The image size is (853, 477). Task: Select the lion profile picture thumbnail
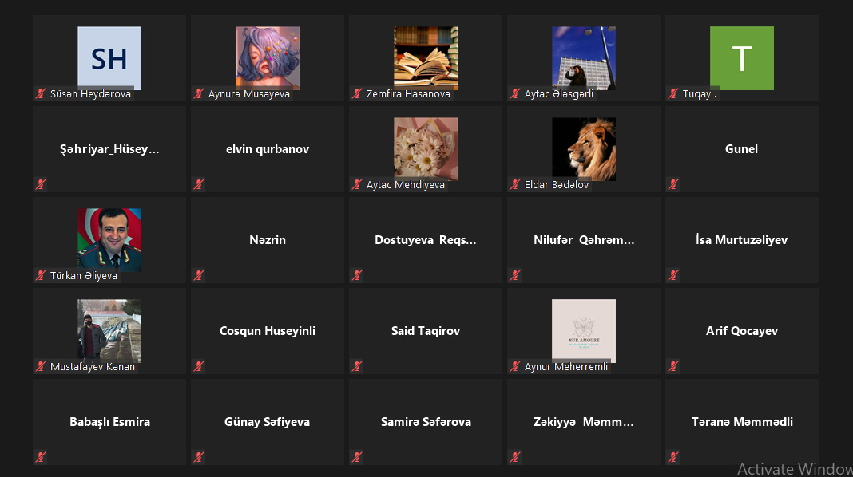pos(584,149)
